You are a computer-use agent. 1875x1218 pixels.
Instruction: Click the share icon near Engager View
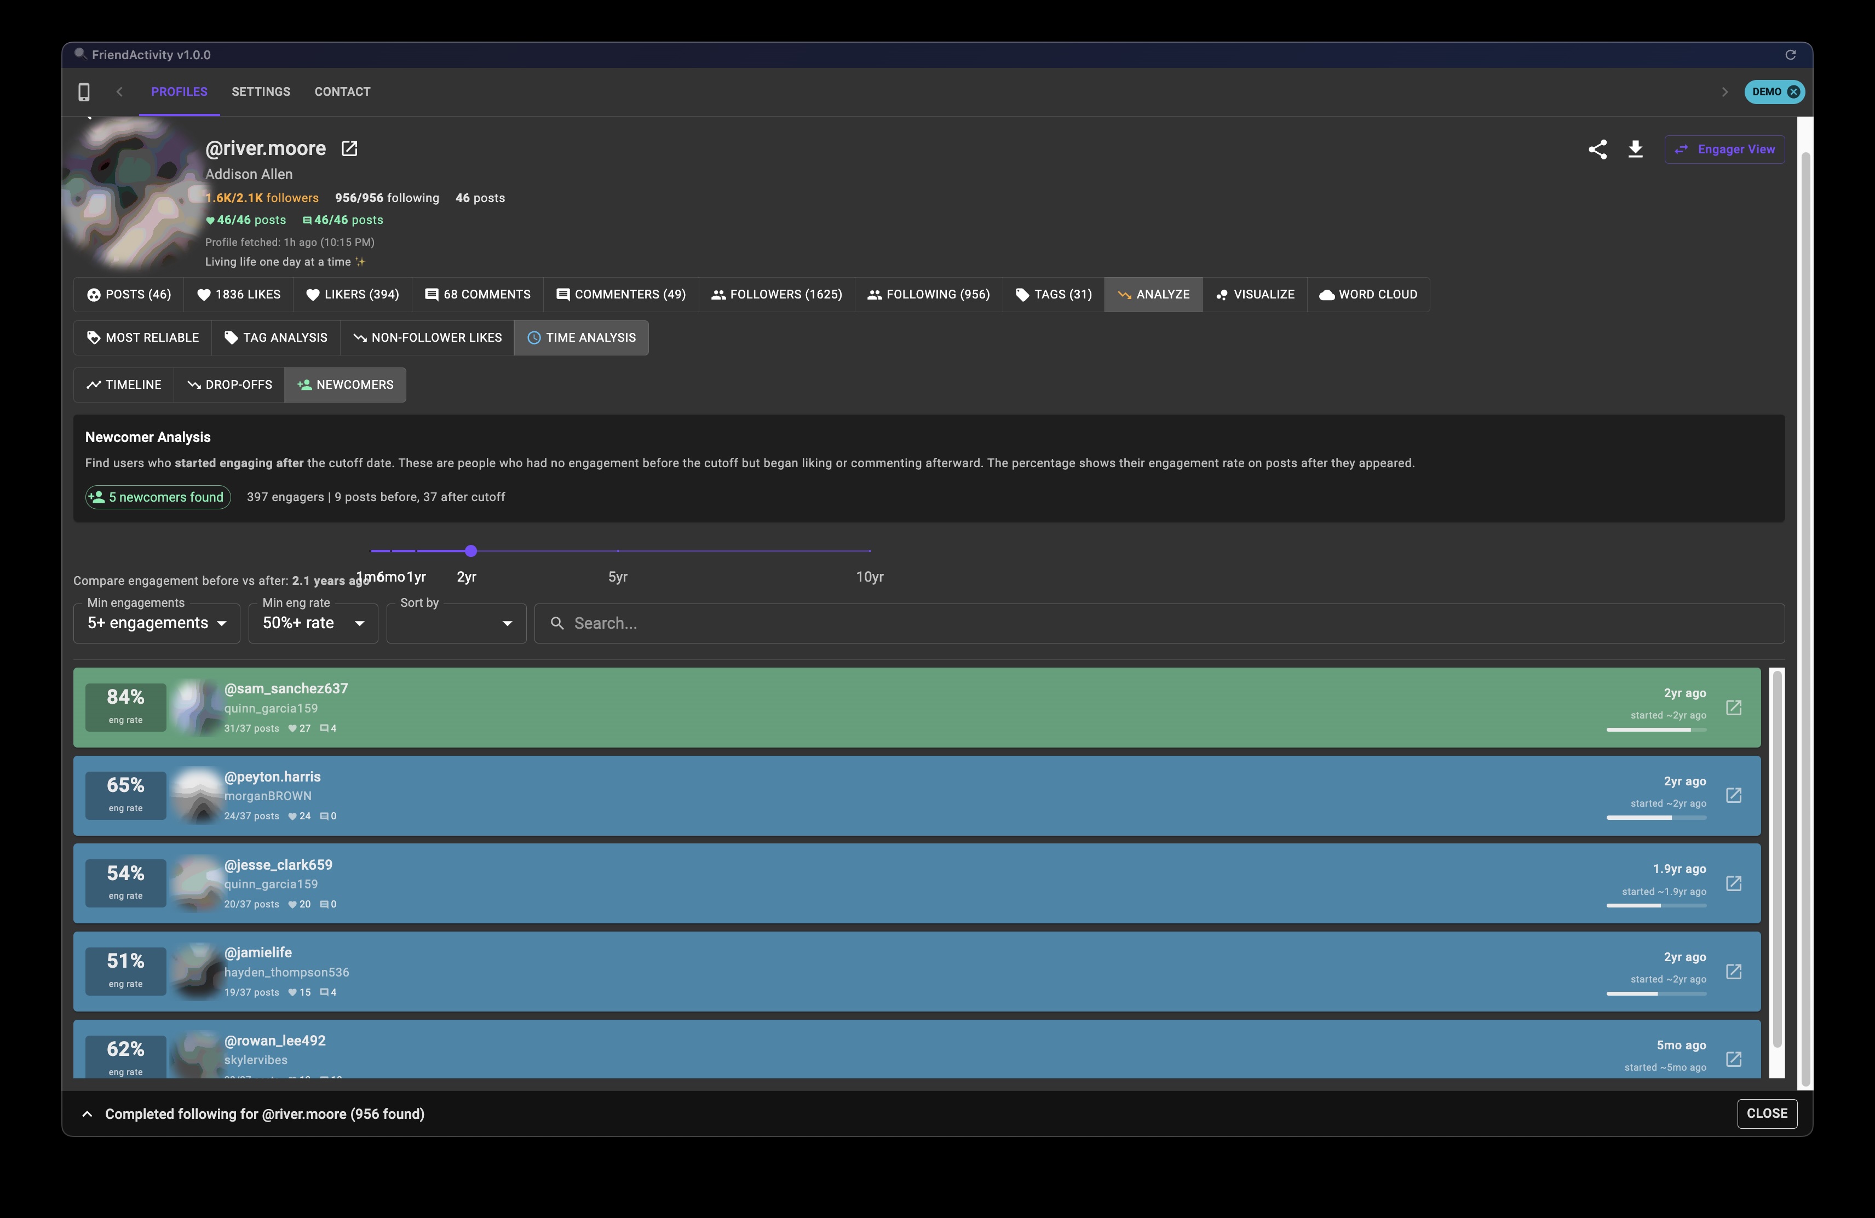(x=1598, y=149)
